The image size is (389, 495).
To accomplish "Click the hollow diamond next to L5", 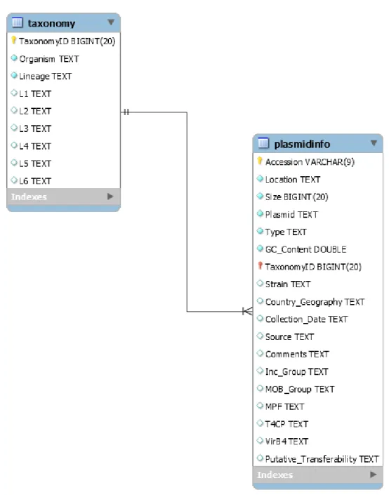I will coord(14,163).
